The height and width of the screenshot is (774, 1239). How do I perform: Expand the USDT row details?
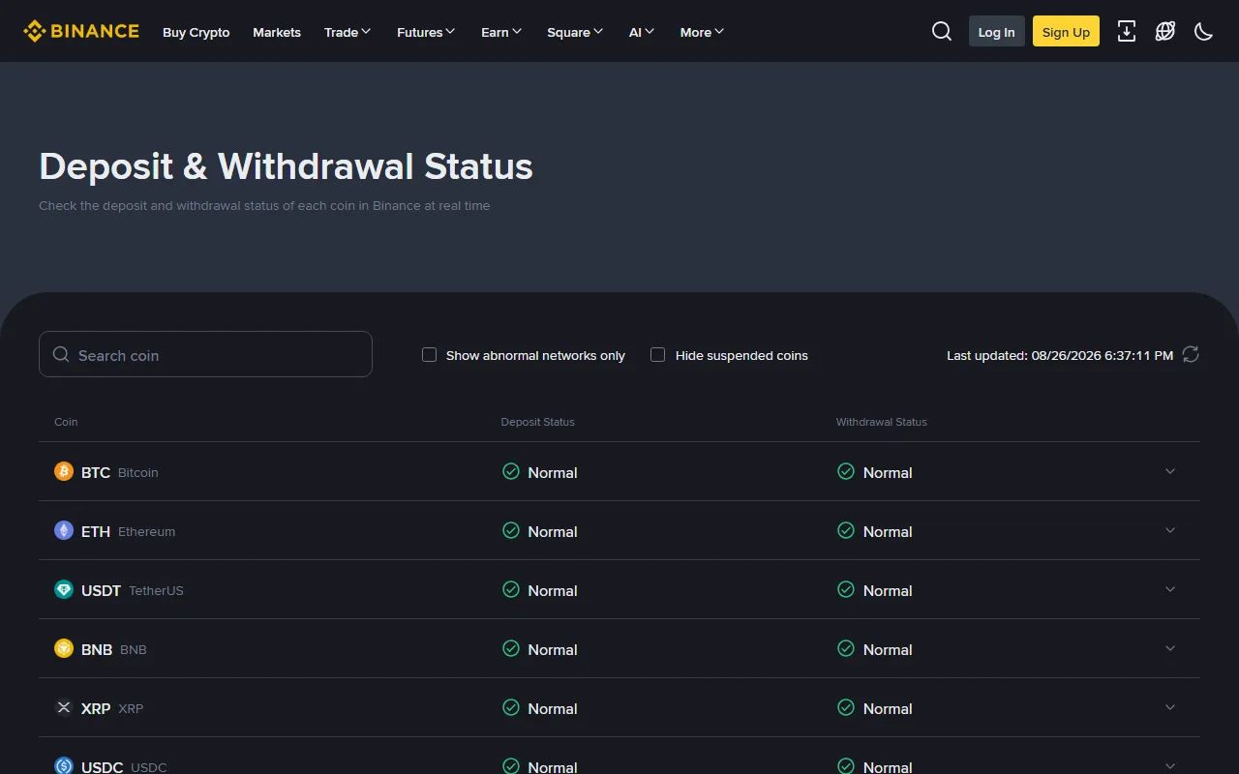point(1170,590)
